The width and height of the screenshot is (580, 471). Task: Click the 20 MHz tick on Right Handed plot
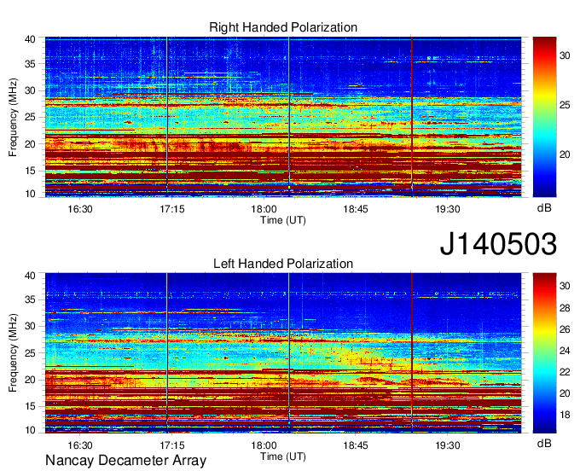[x=31, y=144]
